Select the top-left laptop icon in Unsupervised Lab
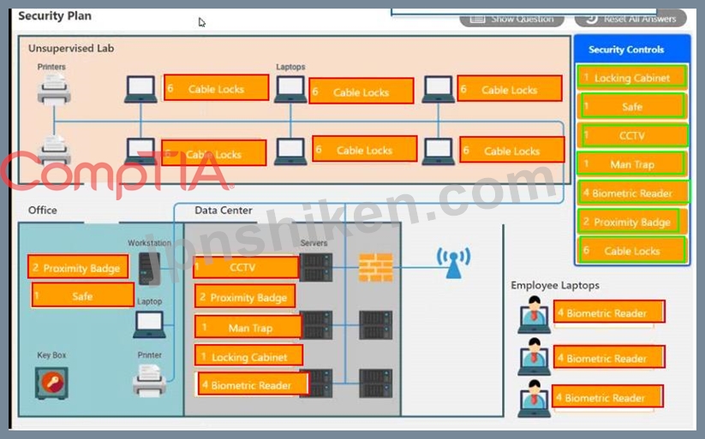705x439 pixels. pos(140,89)
